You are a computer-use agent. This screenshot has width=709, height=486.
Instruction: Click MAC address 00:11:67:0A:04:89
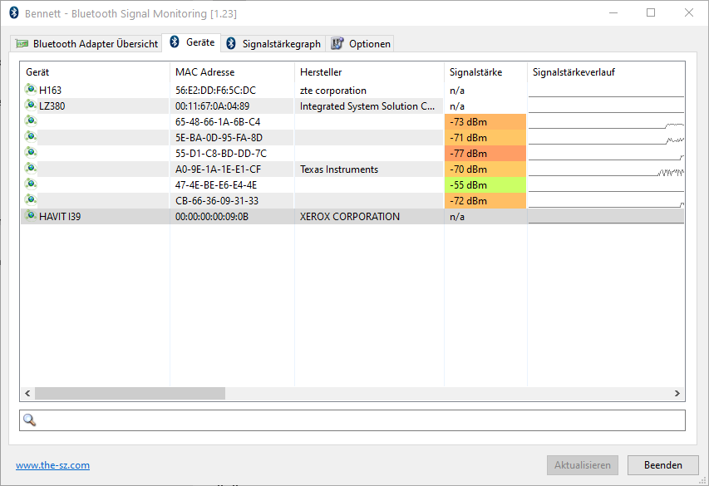click(213, 106)
